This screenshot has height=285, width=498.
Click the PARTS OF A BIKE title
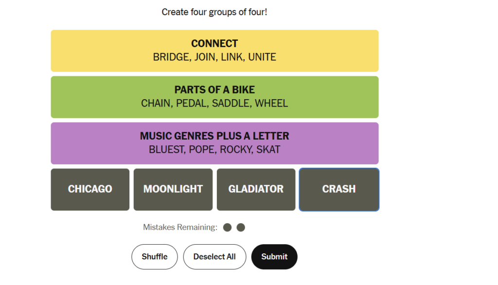(x=214, y=90)
